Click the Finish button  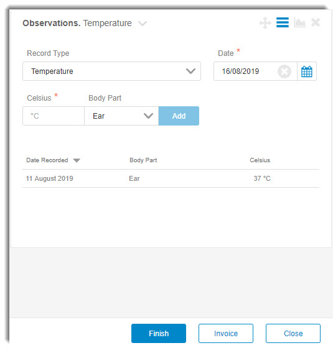pyautogui.click(x=159, y=333)
